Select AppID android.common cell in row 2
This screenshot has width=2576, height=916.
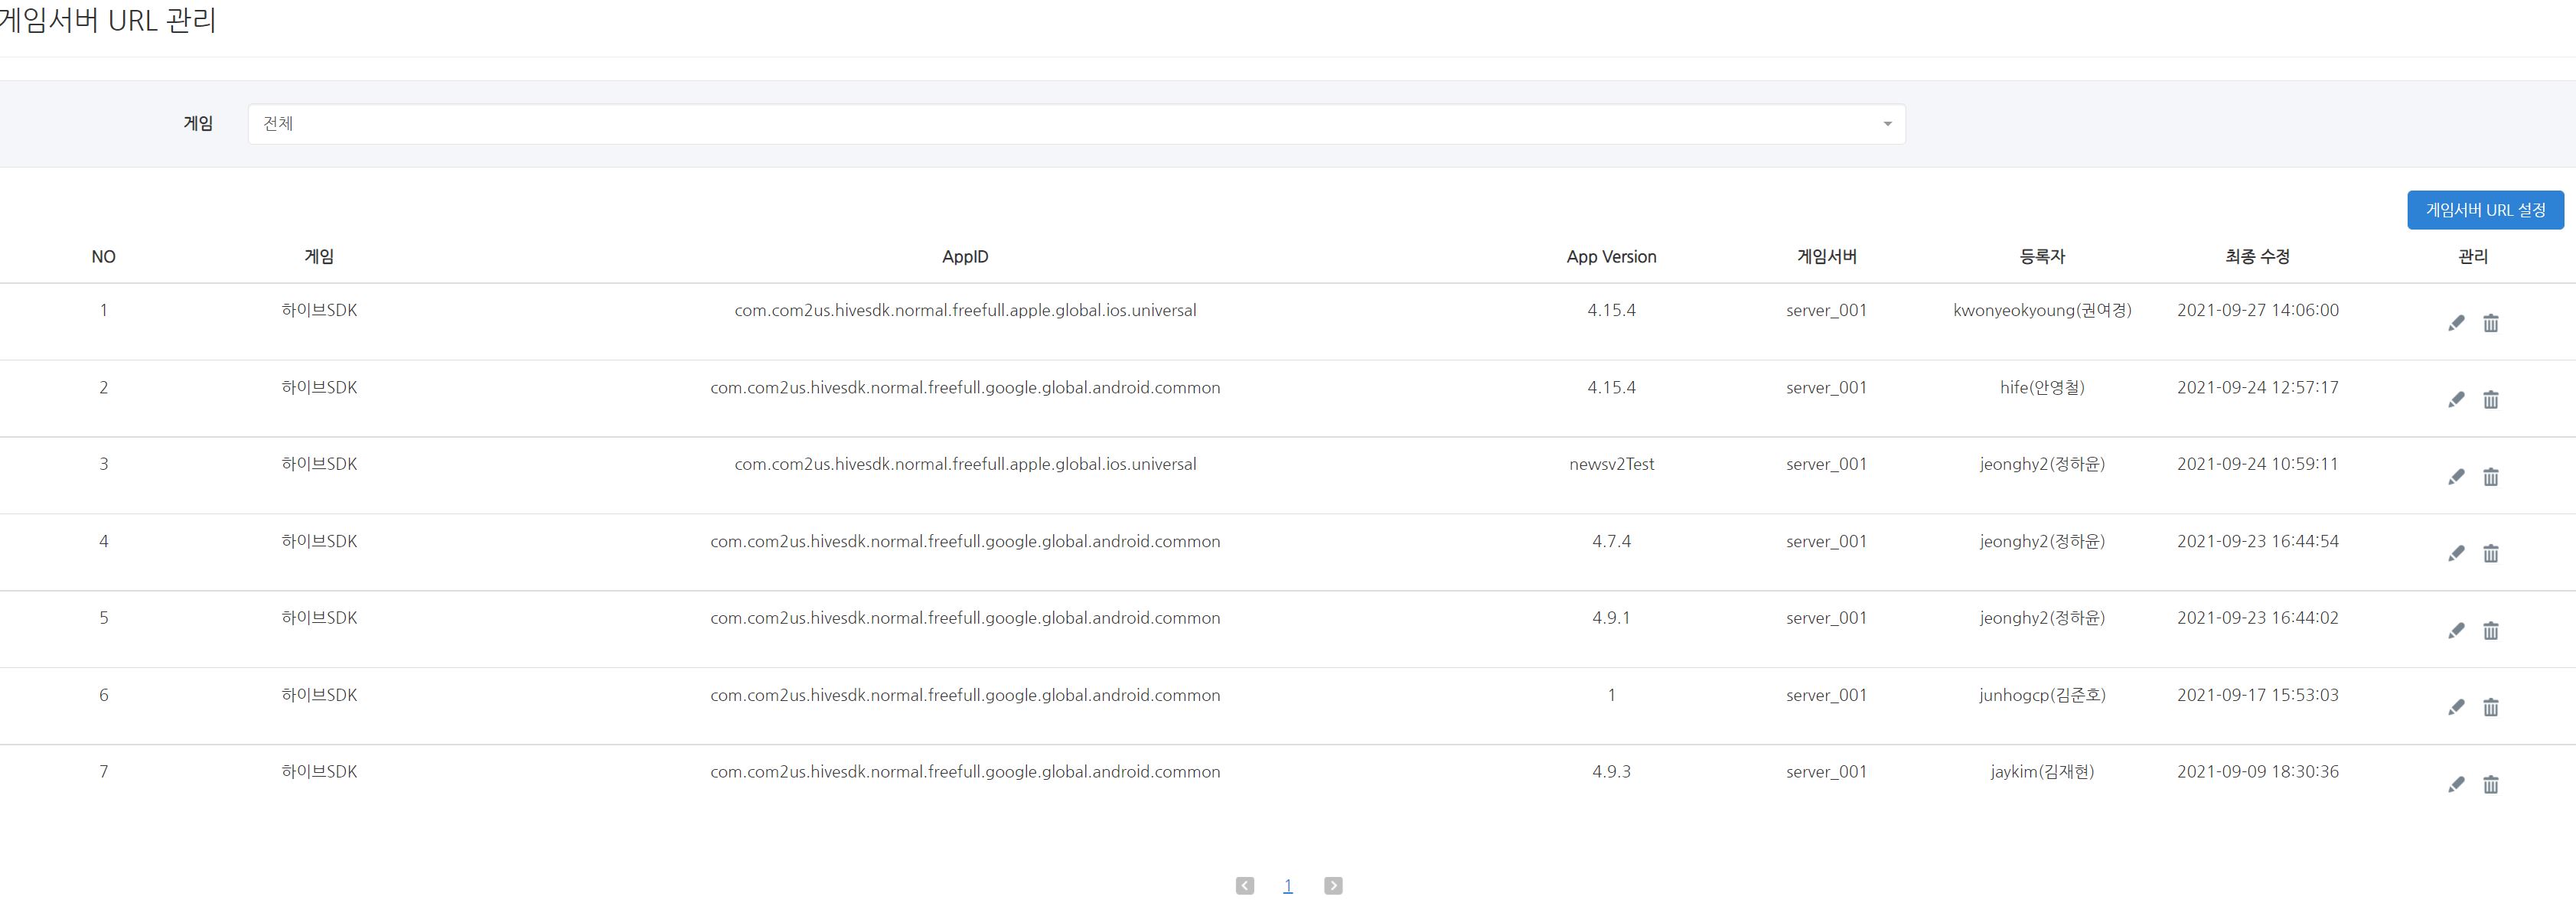(965, 387)
